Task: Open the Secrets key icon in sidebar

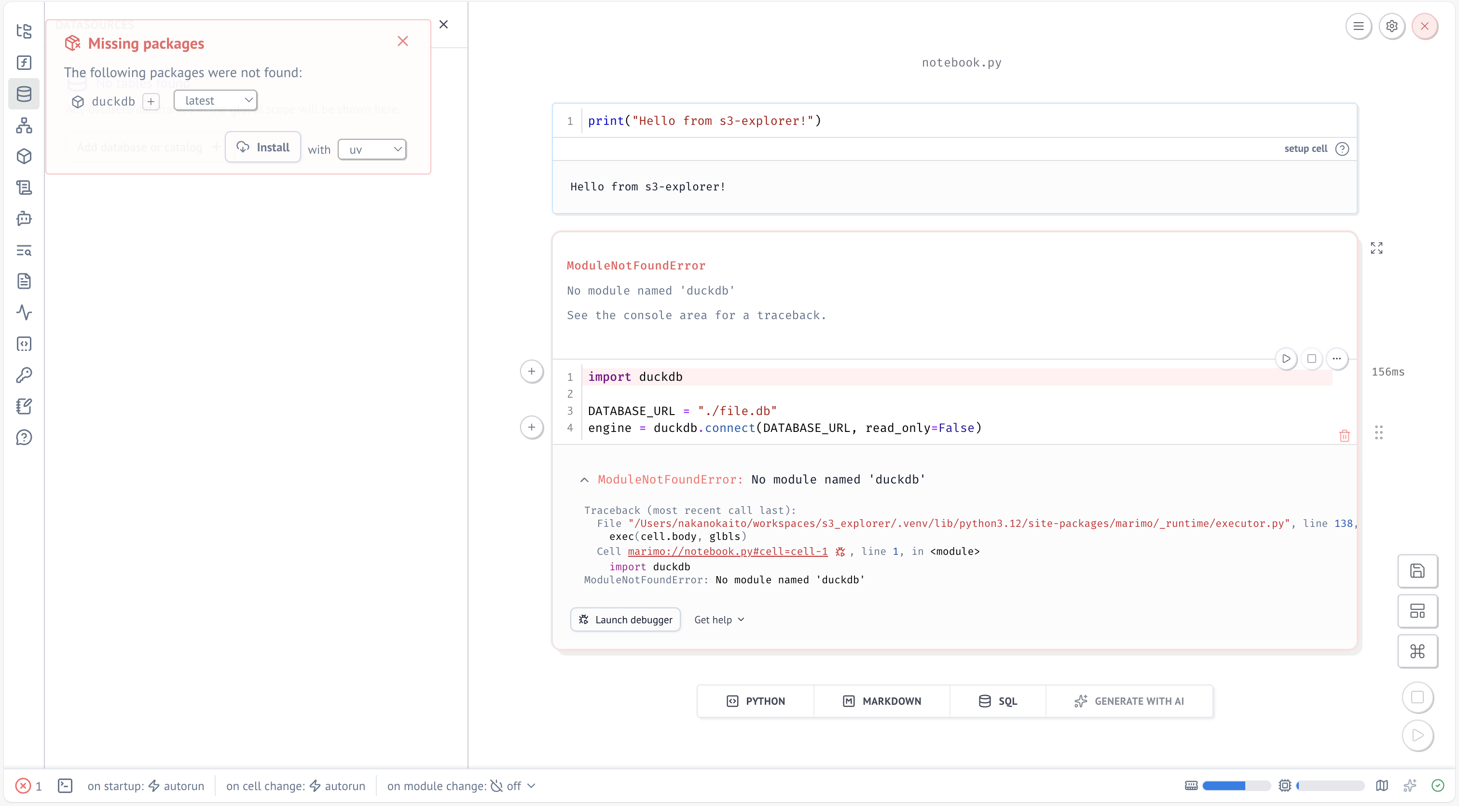Action: click(x=24, y=375)
